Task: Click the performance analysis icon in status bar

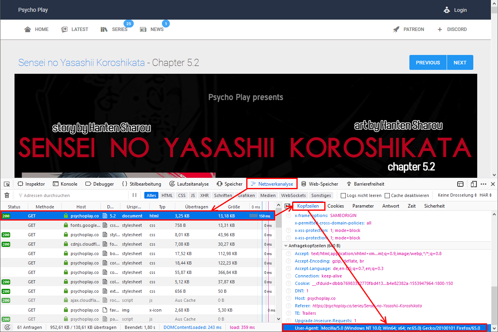Action: (7, 327)
